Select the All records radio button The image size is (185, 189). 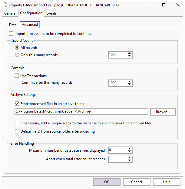tap(17, 48)
